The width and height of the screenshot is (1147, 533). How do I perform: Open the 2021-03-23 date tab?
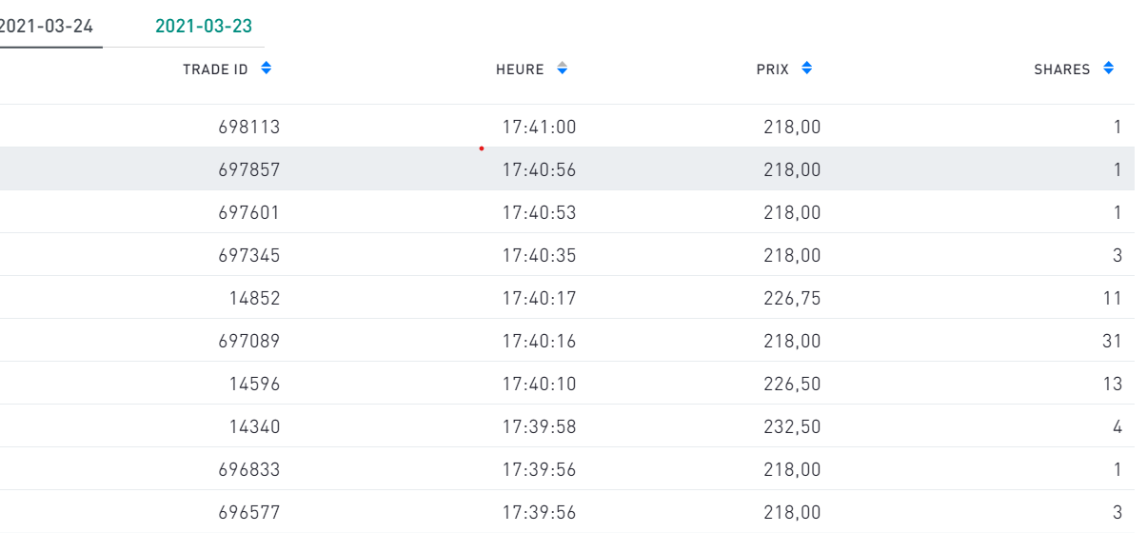204,26
